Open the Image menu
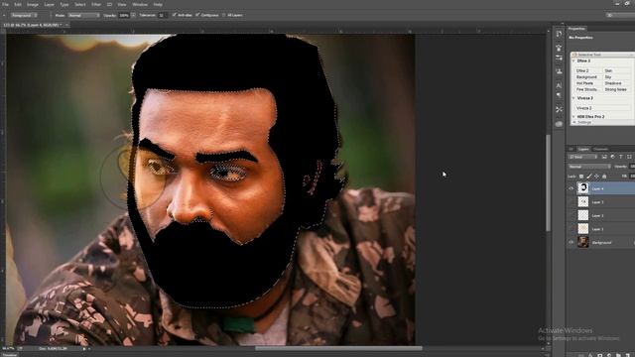This screenshot has width=635, height=357. 33,4
